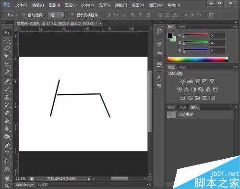
Task: Open the tool preset picker arrow
Action: (x=17, y=15)
